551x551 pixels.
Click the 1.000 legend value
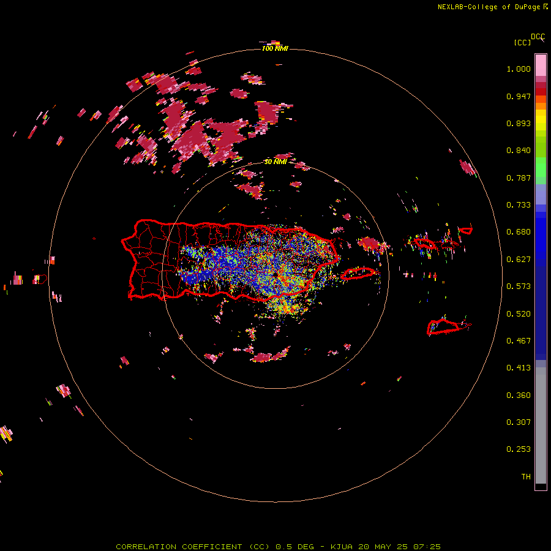[x=519, y=69]
